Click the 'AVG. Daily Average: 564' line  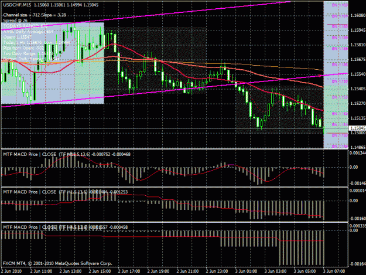click(28, 32)
